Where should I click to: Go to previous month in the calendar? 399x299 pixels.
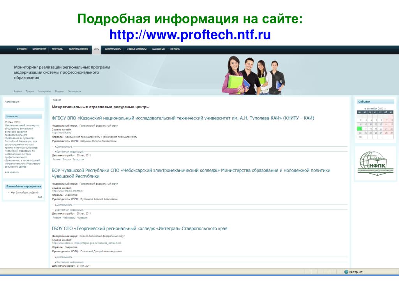click(365, 109)
